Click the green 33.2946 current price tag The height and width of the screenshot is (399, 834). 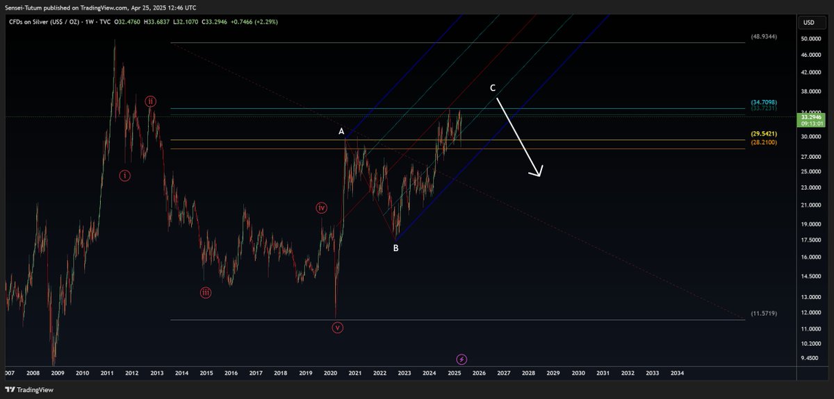[x=810, y=118]
